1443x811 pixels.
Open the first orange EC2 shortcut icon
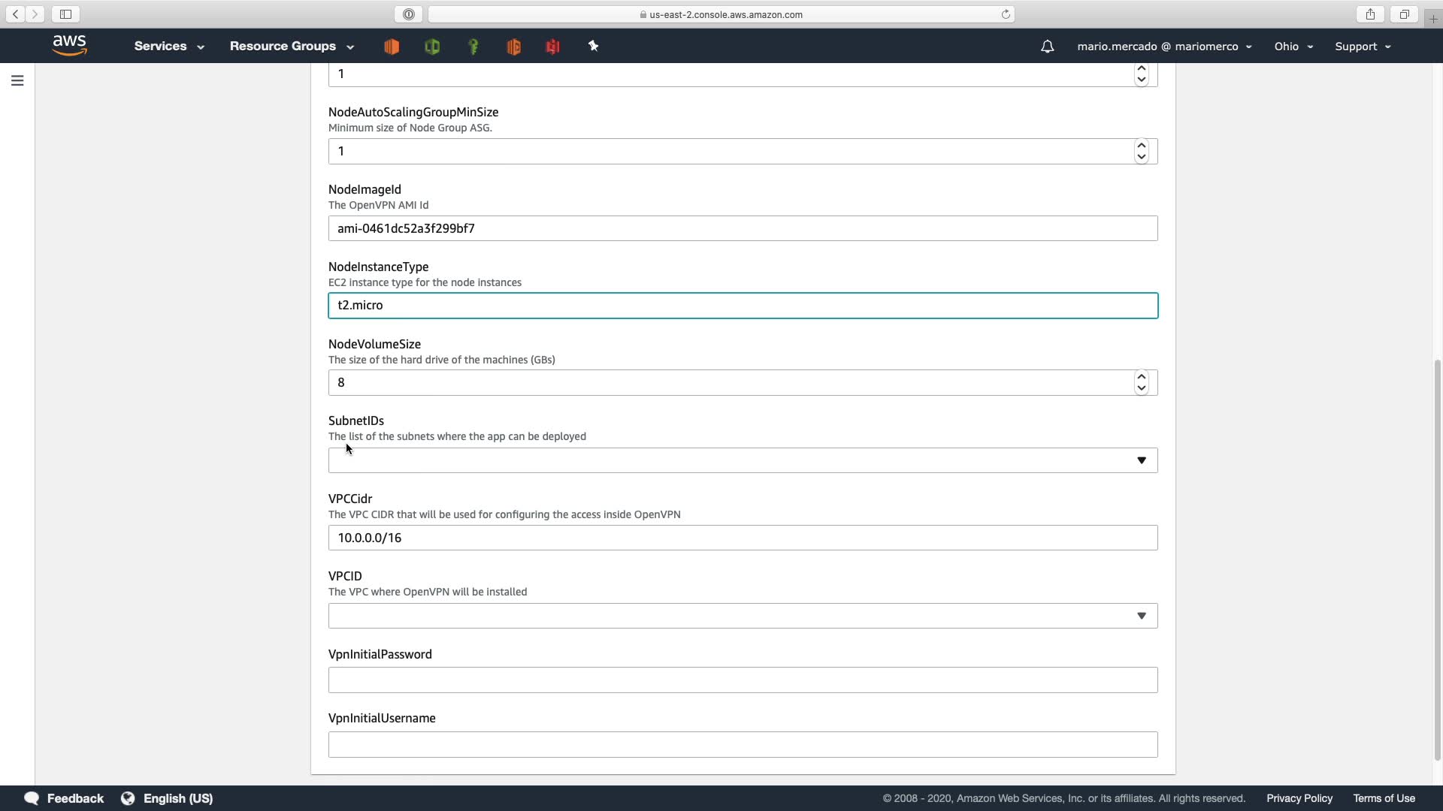tap(392, 47)
